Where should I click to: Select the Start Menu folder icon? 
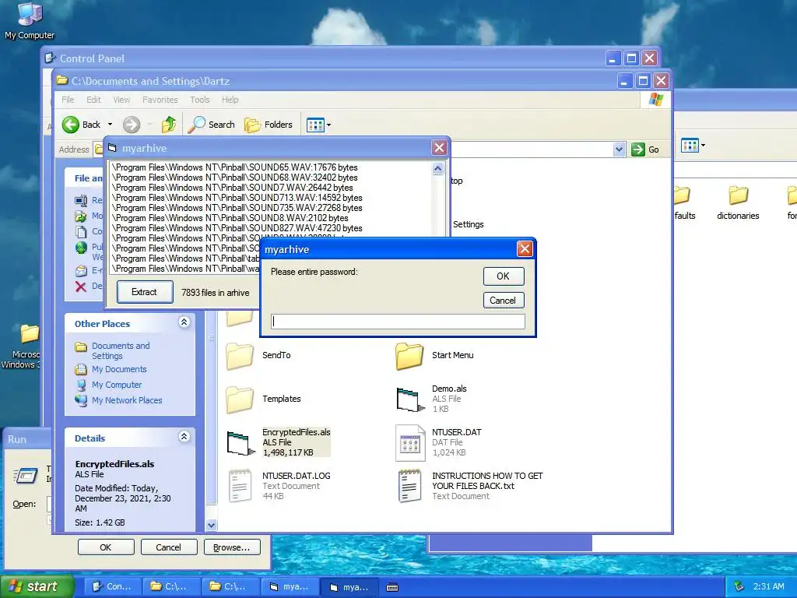click(409, 355)
